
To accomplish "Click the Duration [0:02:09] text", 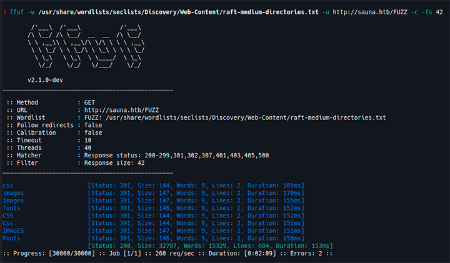I will coord(242,254).
